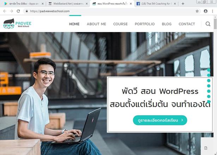Click the browser back arrow
This screenshot has width=217, height=155.
pyautogui.click(x=5, y=11)
